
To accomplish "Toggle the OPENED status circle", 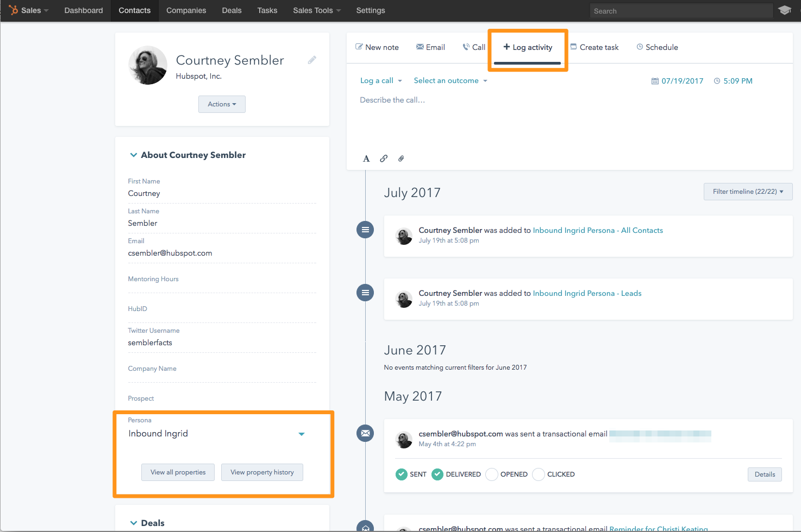I will 492,474.
